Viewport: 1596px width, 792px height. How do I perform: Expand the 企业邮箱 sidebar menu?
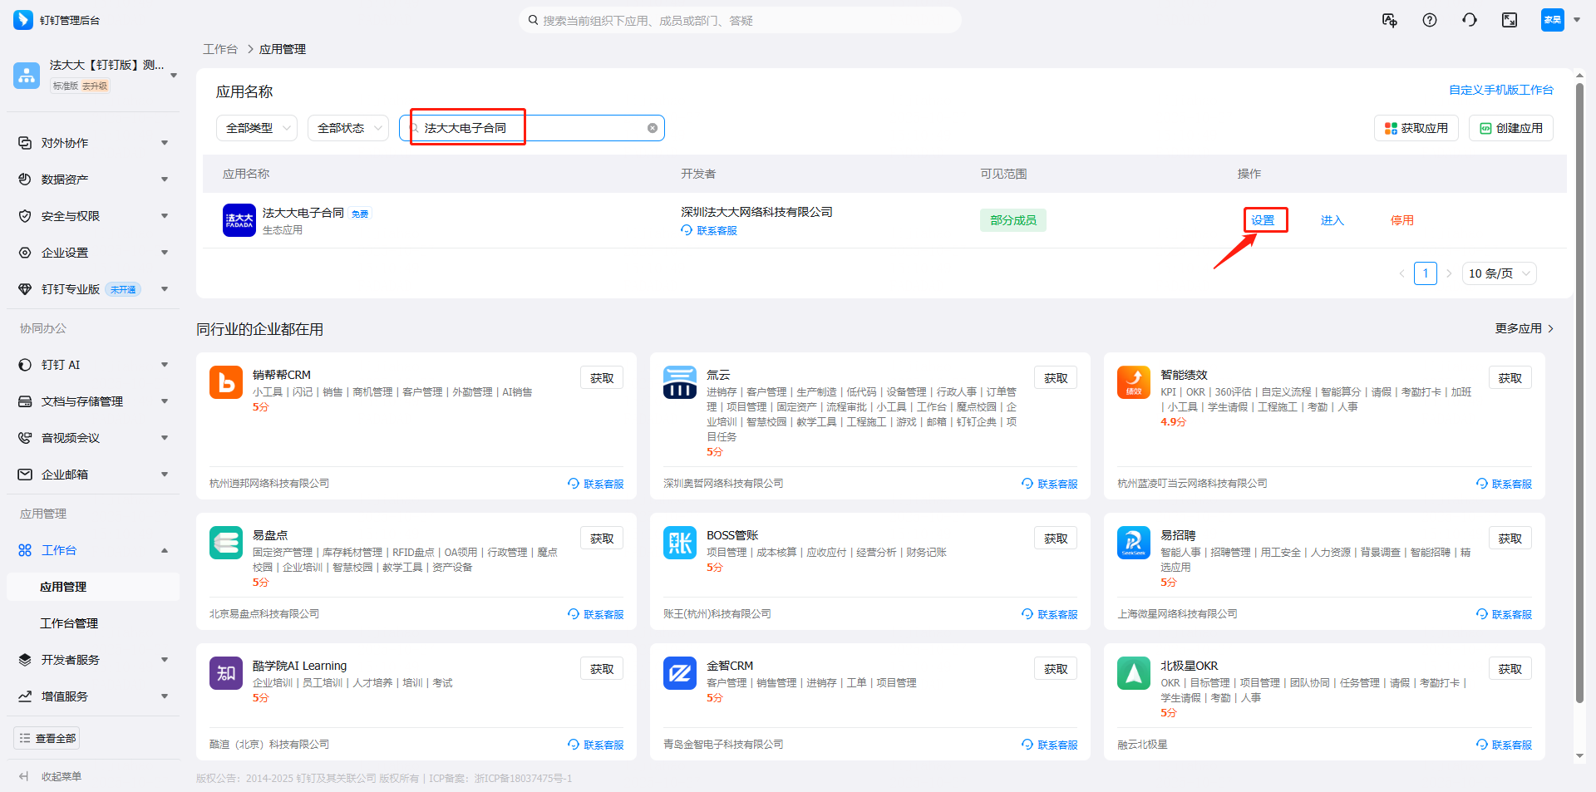coord(93,475)
